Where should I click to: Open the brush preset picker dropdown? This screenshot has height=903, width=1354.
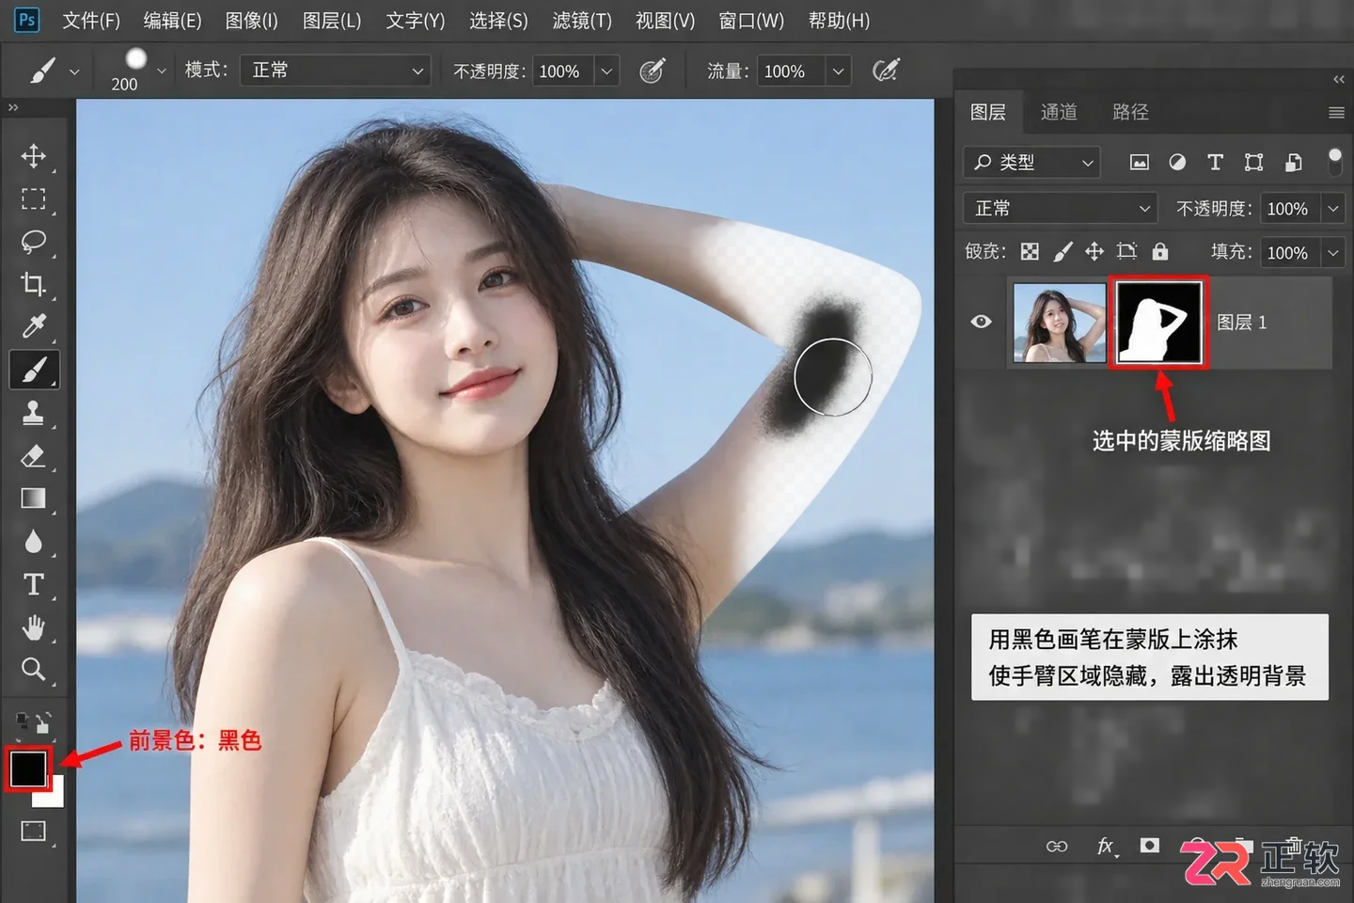tap(162, 71)
